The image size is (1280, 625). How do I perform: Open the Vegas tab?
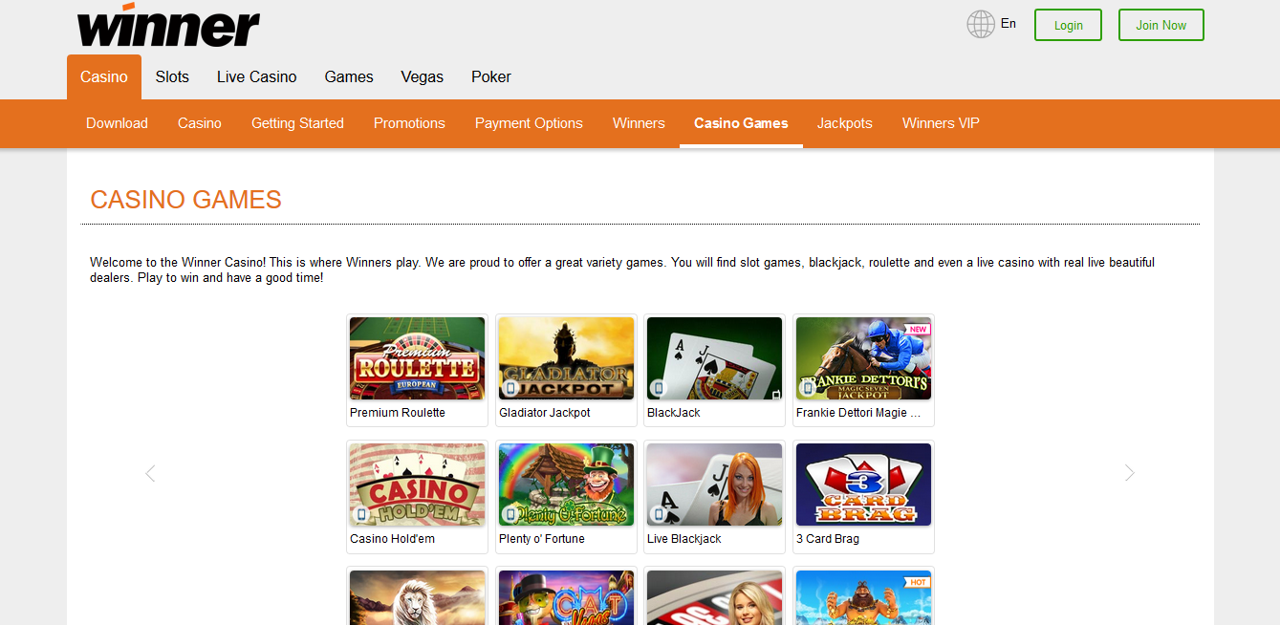coord(423,77)
